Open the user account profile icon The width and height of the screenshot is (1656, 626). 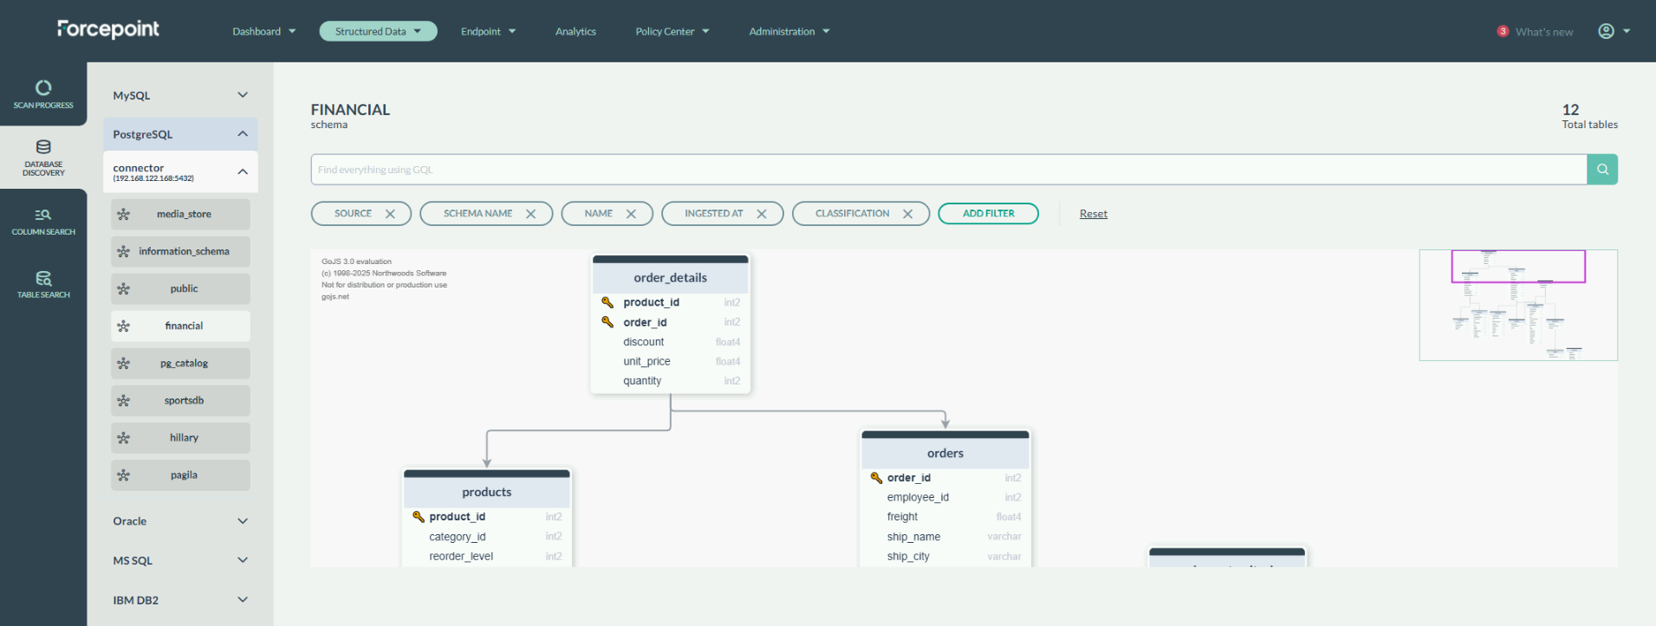1606,31
